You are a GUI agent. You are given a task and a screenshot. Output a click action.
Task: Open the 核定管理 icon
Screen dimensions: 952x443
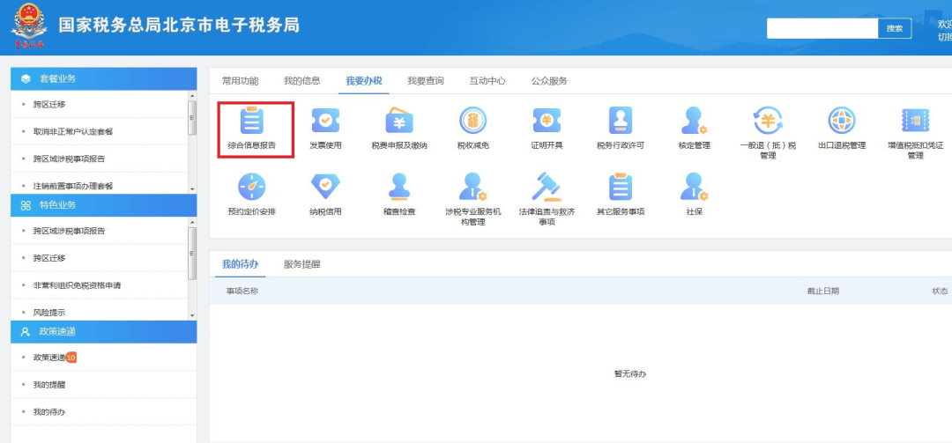694,120
